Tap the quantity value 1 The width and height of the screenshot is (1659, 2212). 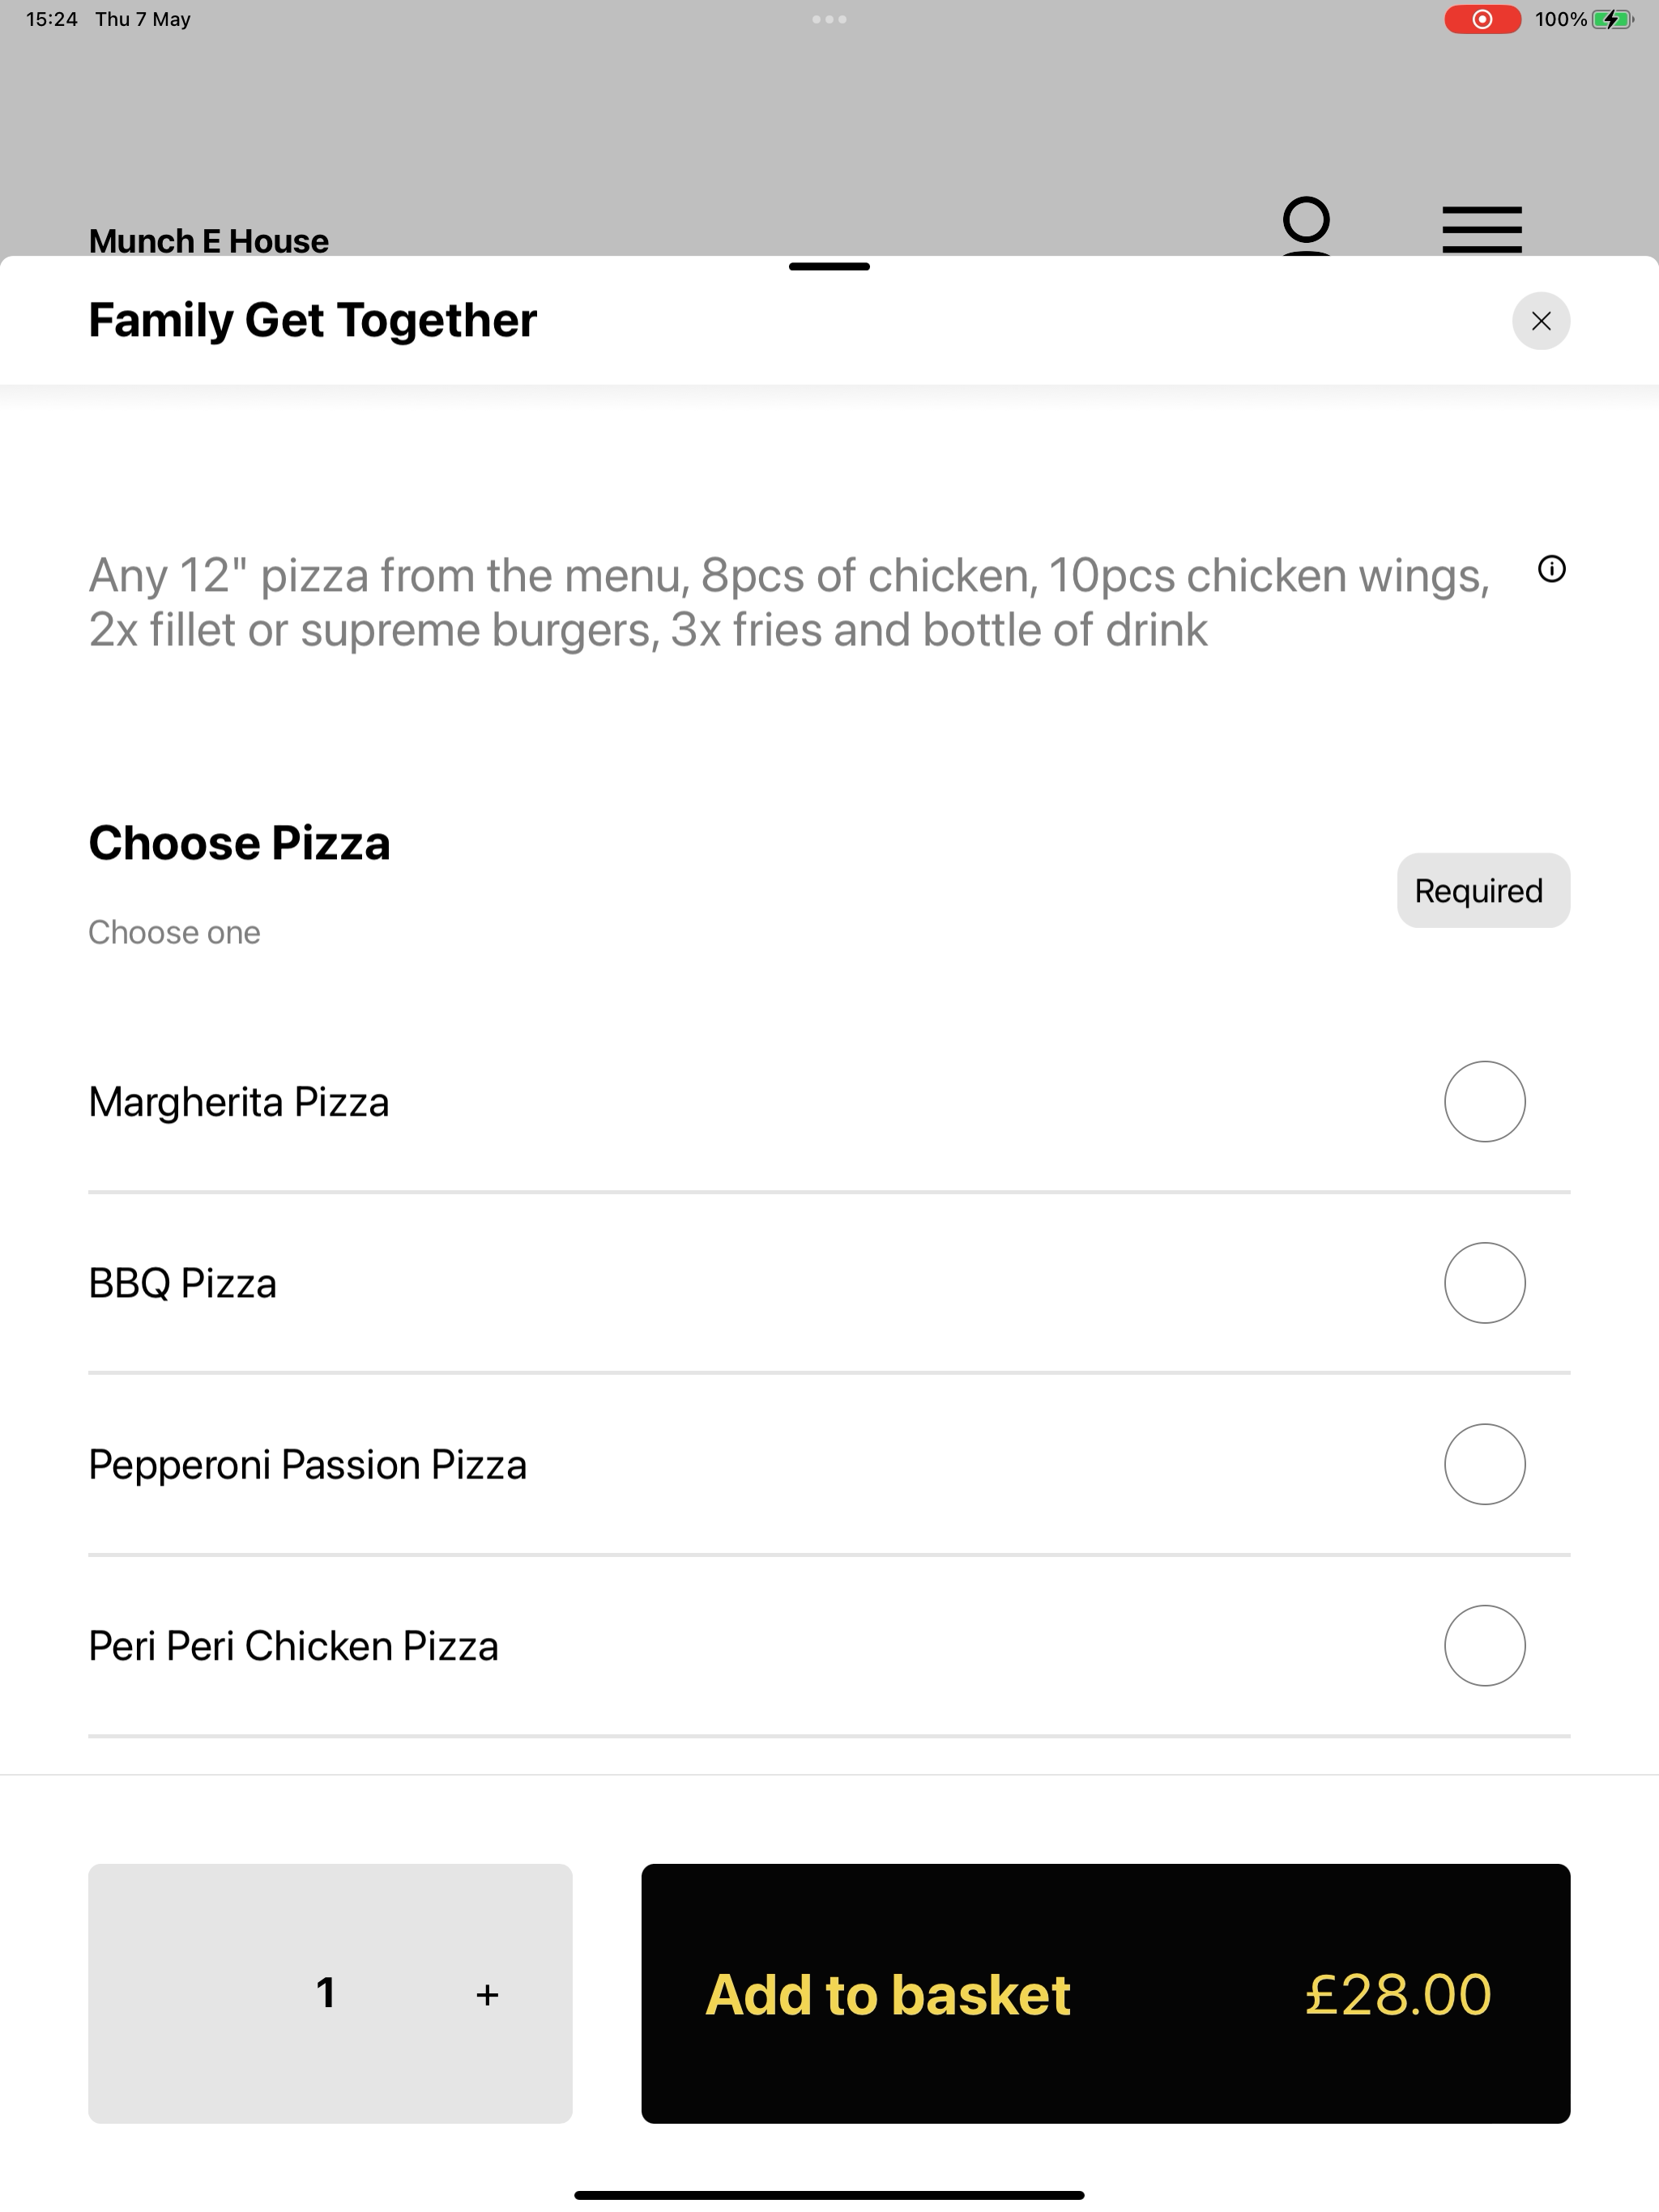coord(325,1993)
